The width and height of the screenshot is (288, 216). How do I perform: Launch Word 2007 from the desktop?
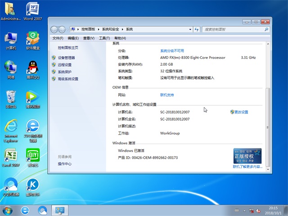tap(32, 11)
